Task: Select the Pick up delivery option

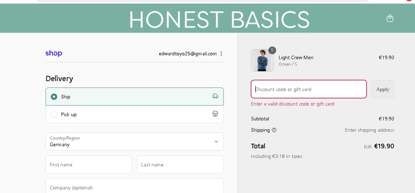Action: (134, 114)
